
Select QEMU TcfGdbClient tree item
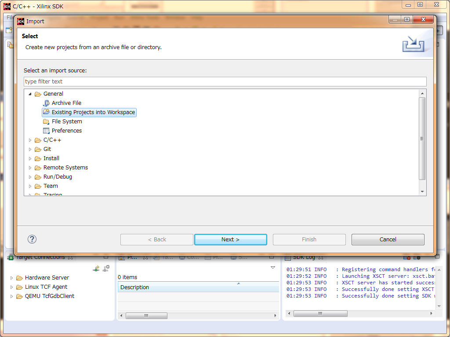pos(49,296)
